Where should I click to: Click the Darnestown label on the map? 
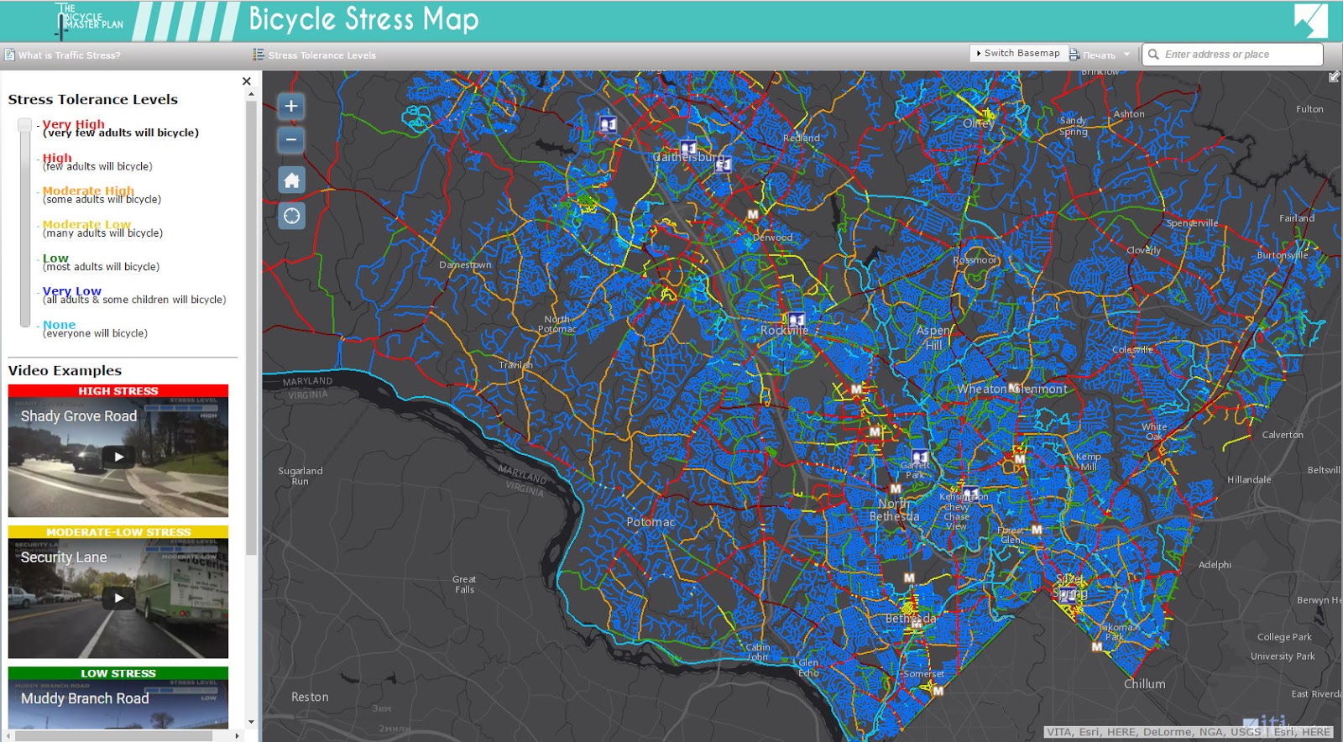tap(465, 264)
